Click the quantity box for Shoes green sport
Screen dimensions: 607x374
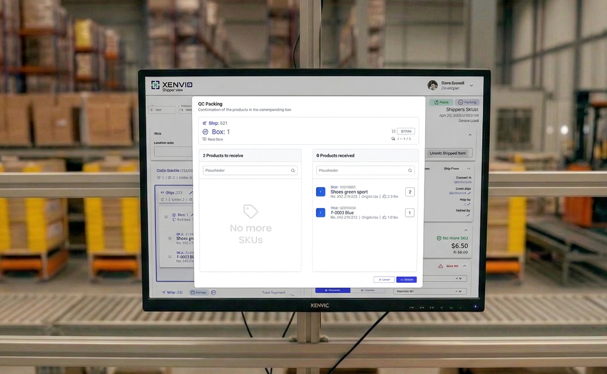click(410, 192)
